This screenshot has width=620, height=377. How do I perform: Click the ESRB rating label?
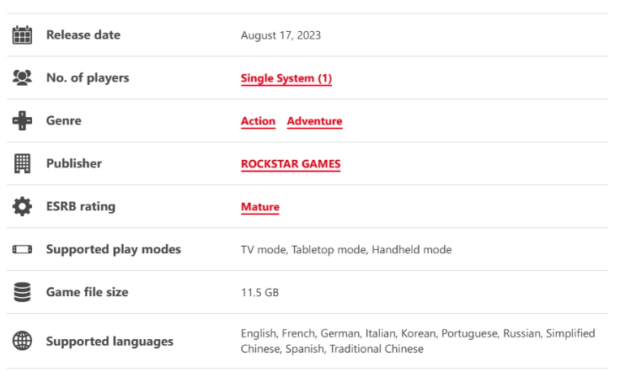click(x=81, y=206)
